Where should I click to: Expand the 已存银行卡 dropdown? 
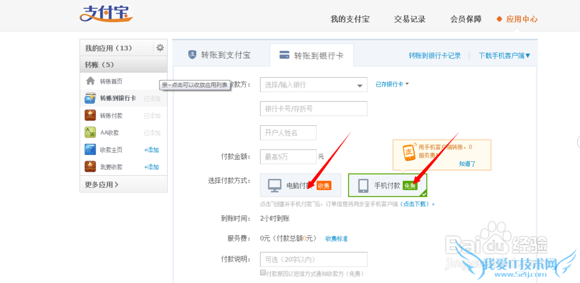(393, 84)
